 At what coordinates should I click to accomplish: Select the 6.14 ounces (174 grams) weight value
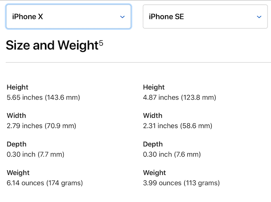(x=45, y=183)
